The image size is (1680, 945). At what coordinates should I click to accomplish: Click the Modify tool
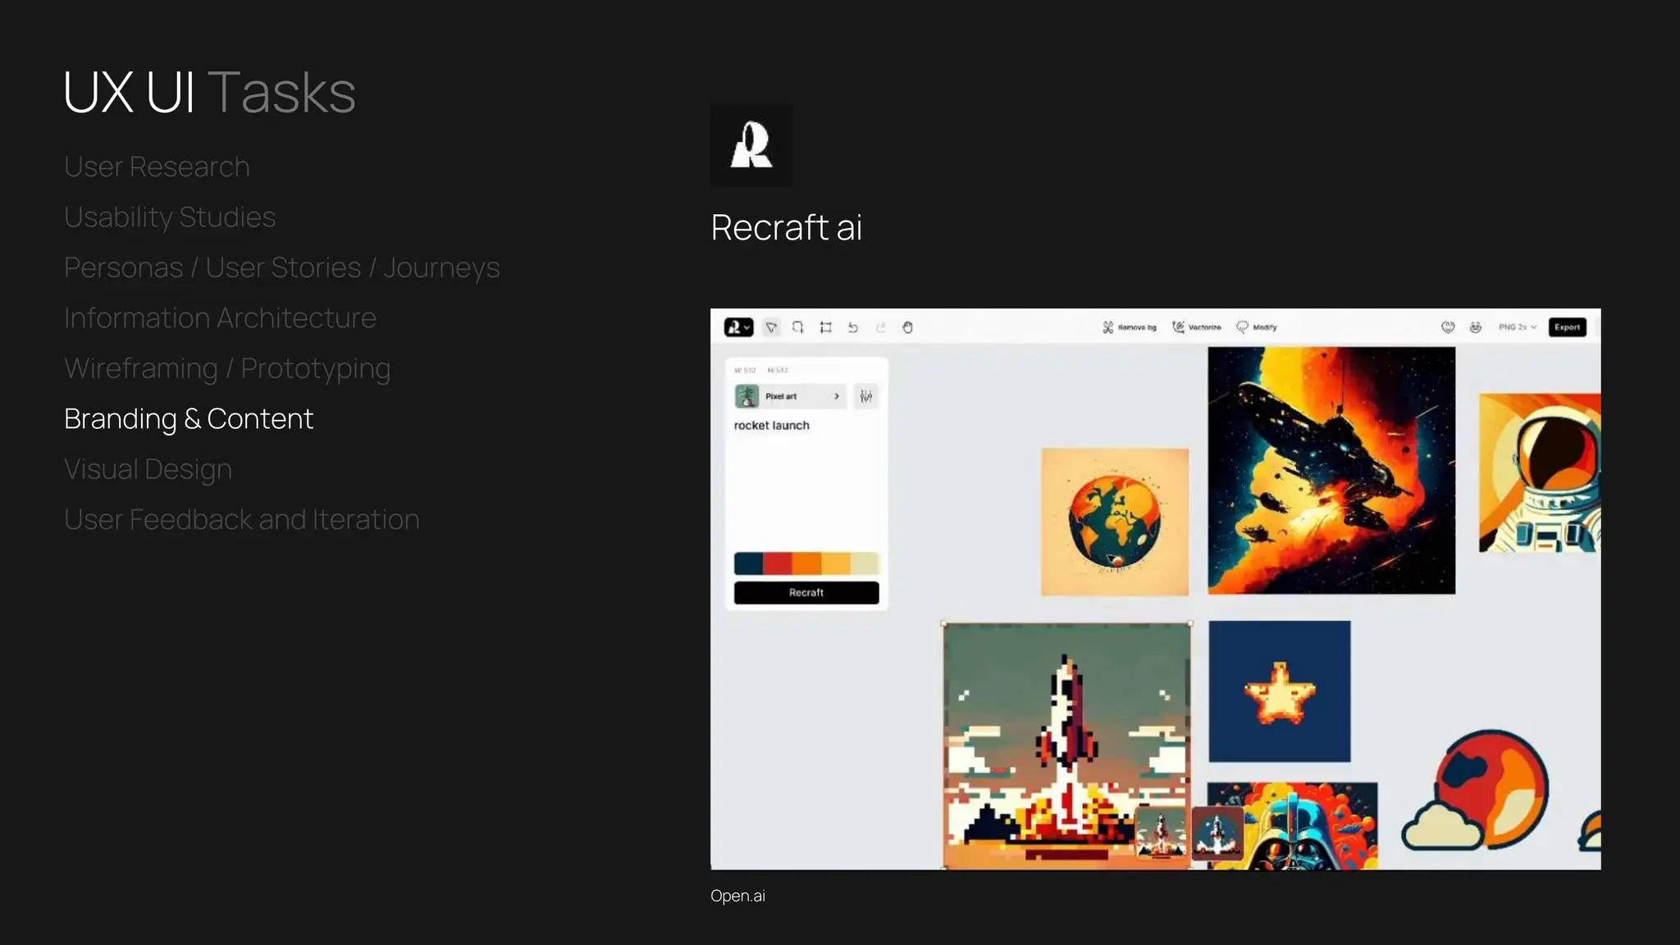[x=1257, y=327]
